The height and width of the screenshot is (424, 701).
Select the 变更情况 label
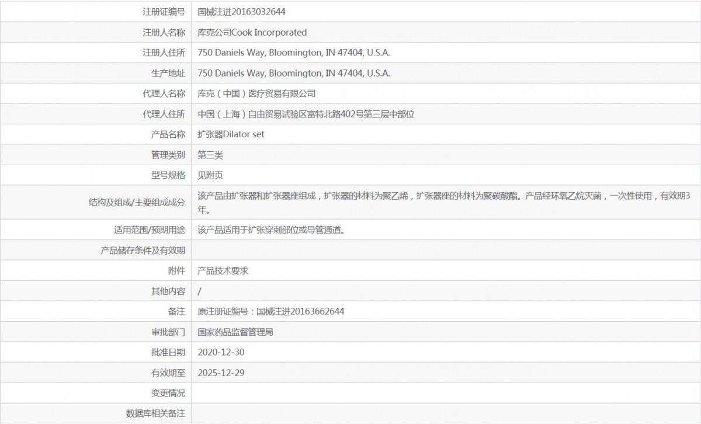(168, 393)
